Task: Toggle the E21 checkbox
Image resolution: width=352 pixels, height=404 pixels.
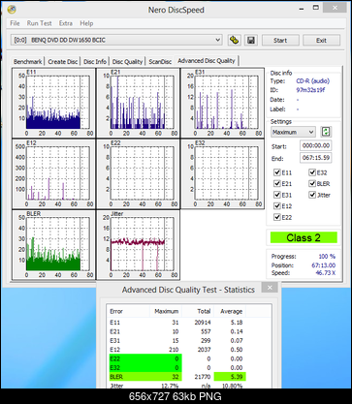Action: coord(277,183)
